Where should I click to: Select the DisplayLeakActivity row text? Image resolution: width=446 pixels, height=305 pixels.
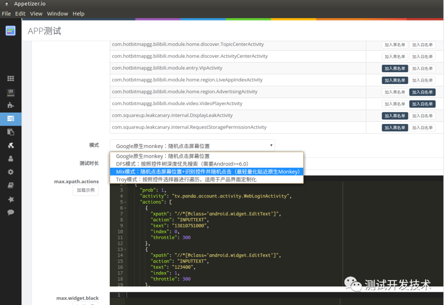172,115
